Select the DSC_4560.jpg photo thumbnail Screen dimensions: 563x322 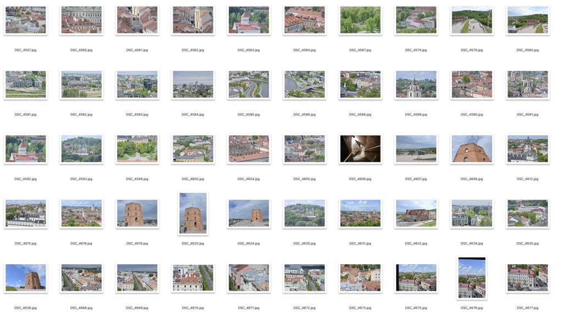coord(81,20)
